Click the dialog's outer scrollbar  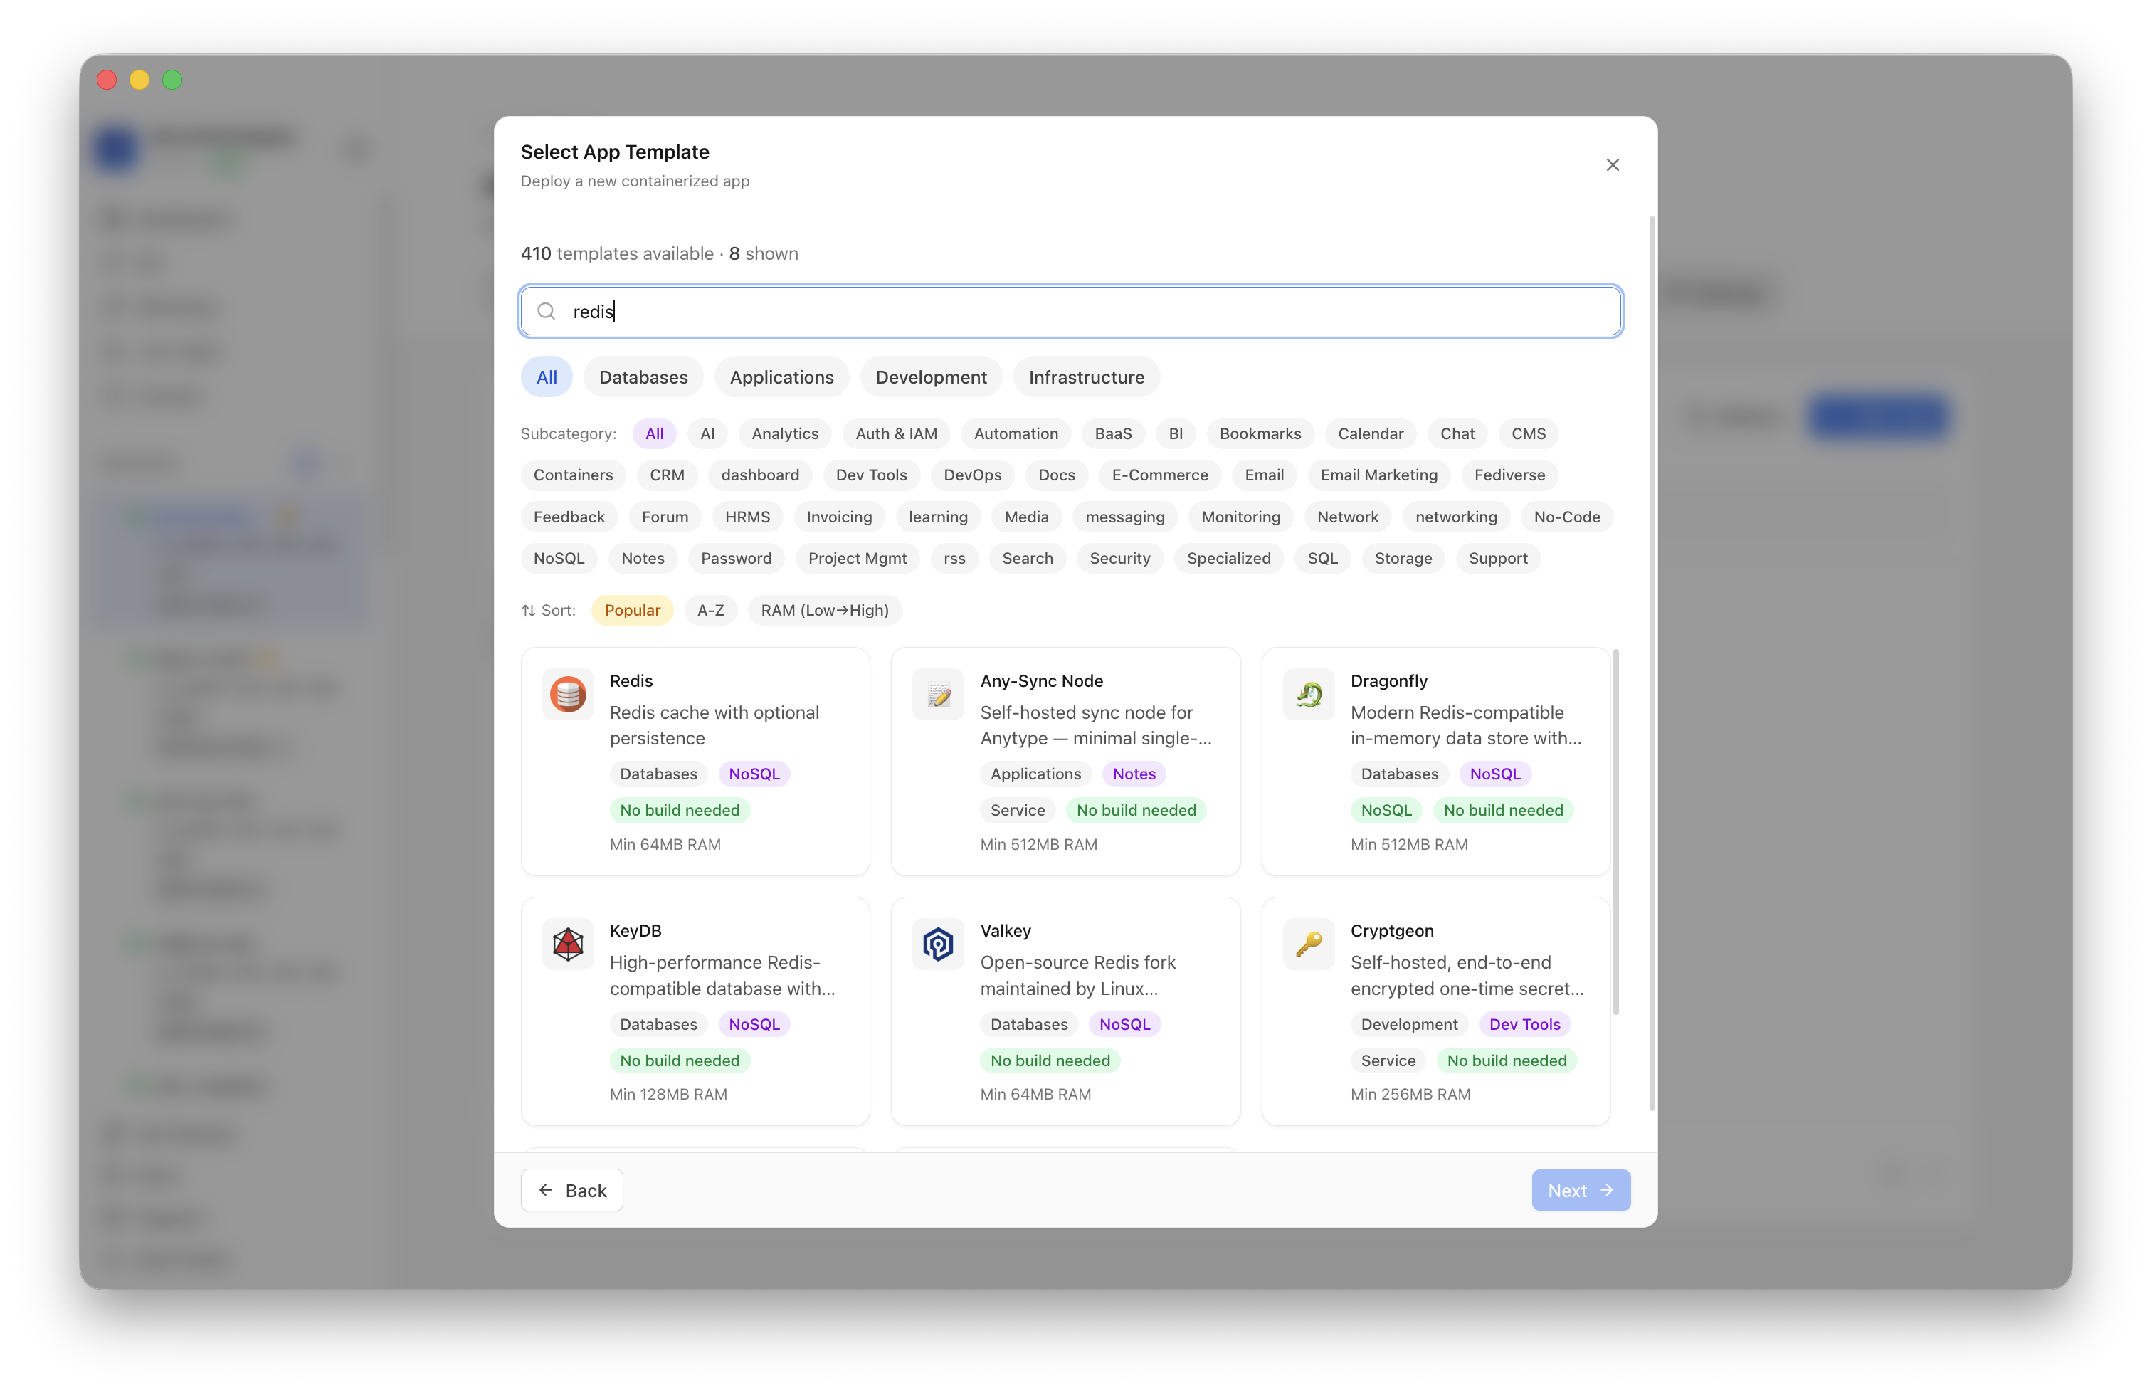1652,665
